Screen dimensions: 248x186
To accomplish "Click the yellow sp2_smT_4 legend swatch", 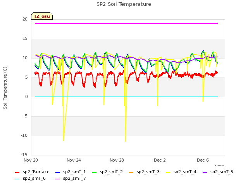I will pyautogui.click(x=168, y=172).
